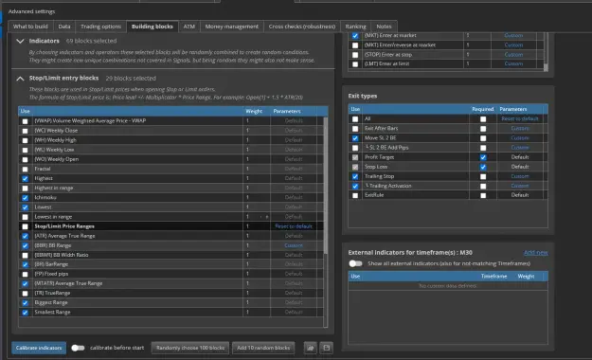Screen dimensions: 592x360
Task: Mark SL 2 BE Add Pips as Required
Action: click(483, 148)
